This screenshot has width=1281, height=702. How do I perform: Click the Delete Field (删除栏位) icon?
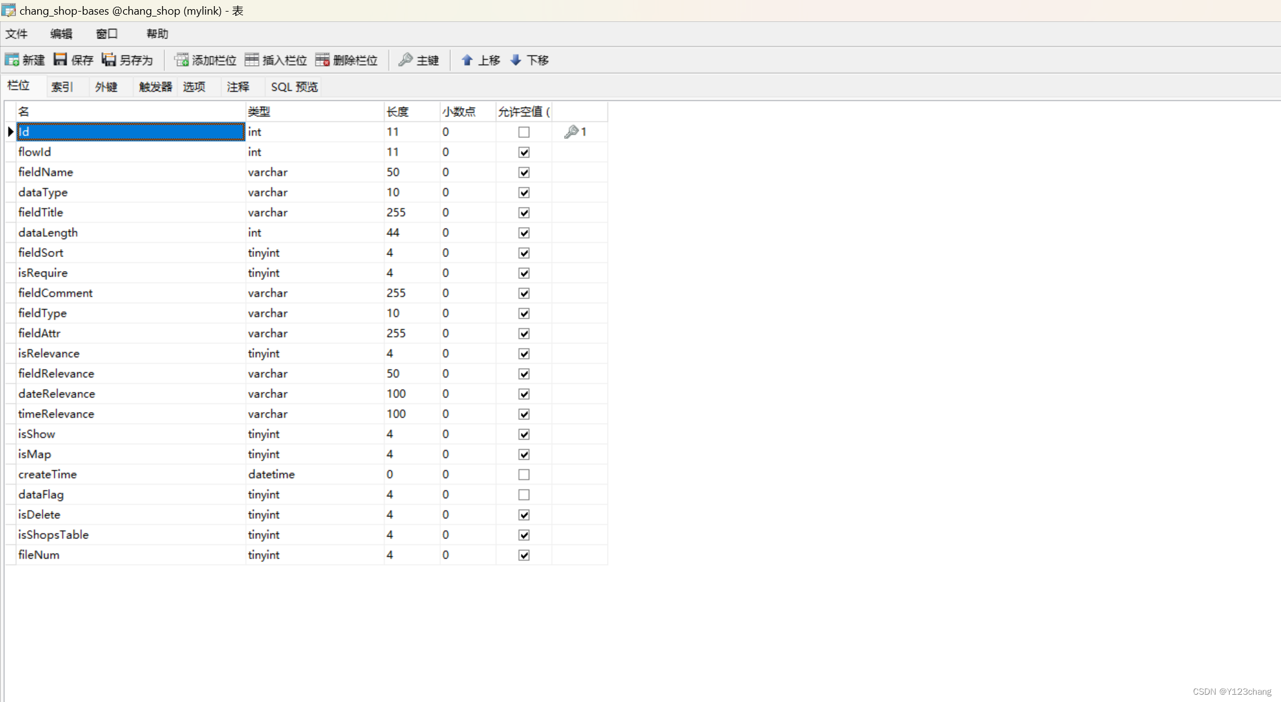322,59
